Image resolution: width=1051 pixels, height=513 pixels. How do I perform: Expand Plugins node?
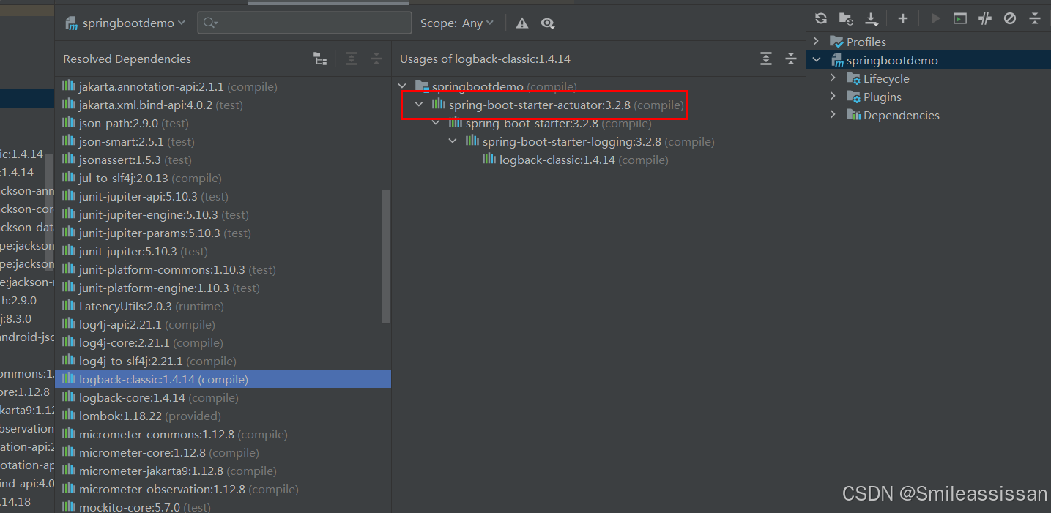pyautogui.click(x=833, y=97)
